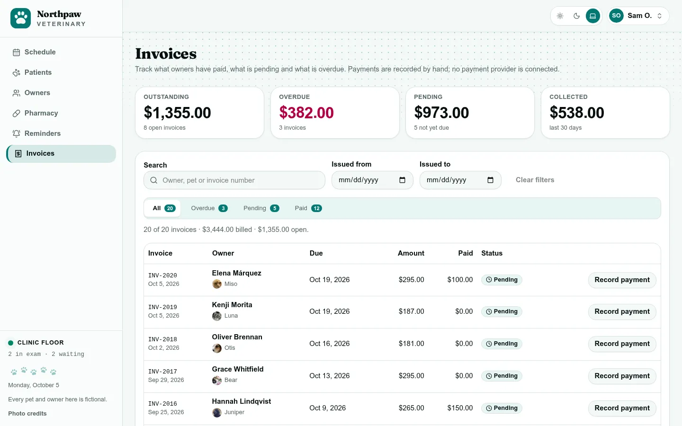The image size is (682, 426).
Task: Switch to light theme sun toggle
Action: pyautogui.click(x=560, y=16)
